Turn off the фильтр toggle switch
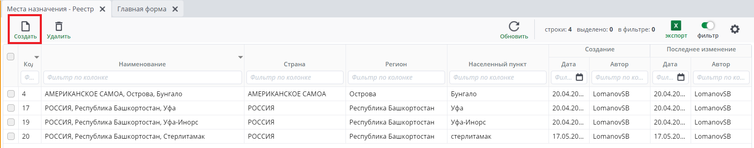Image resolution: width=754 pixels, height=148 pixels. [x=708, y=25]
